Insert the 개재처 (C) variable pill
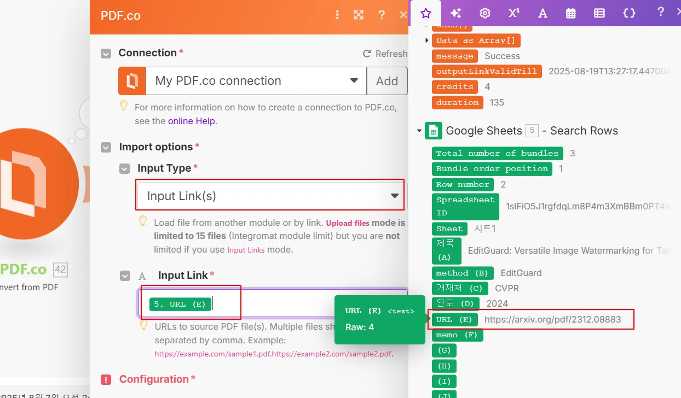The height and width of the screenshot is (398, 681). (x=460, y=288)
